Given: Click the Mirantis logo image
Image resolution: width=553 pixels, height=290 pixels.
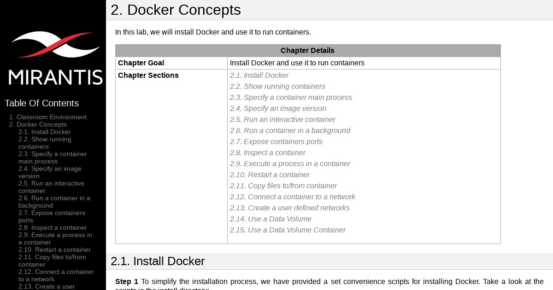Looking at the screenshot, I should (55, 58).
